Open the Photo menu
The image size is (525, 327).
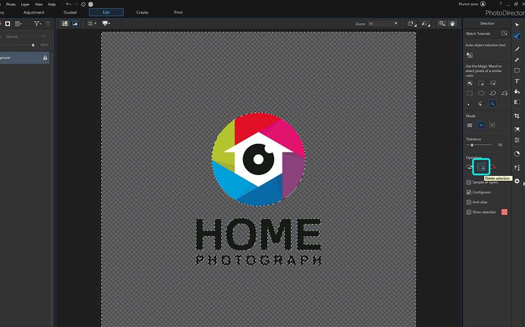pos(10,4)
